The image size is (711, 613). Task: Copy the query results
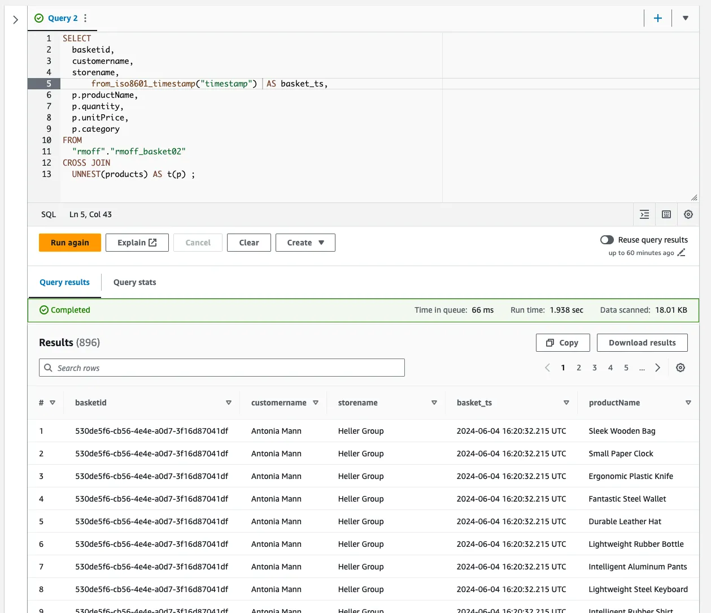pyautogui.click(x=562, y=343)
